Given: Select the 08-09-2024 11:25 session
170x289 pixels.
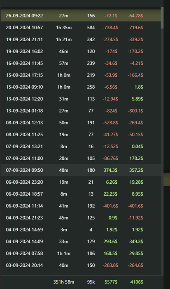Looking at the screenshot, I should pyautogui.click(x=81, y=135).
